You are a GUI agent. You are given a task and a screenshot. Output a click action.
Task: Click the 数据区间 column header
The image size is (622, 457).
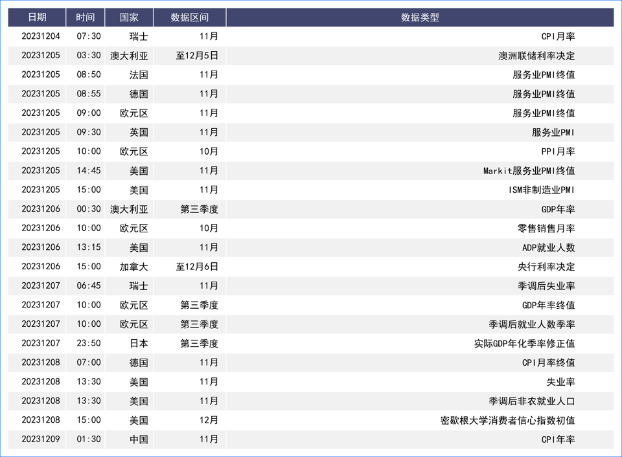pos(190,17)
